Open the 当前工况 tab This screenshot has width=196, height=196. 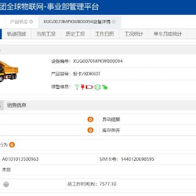pos(46,34)
